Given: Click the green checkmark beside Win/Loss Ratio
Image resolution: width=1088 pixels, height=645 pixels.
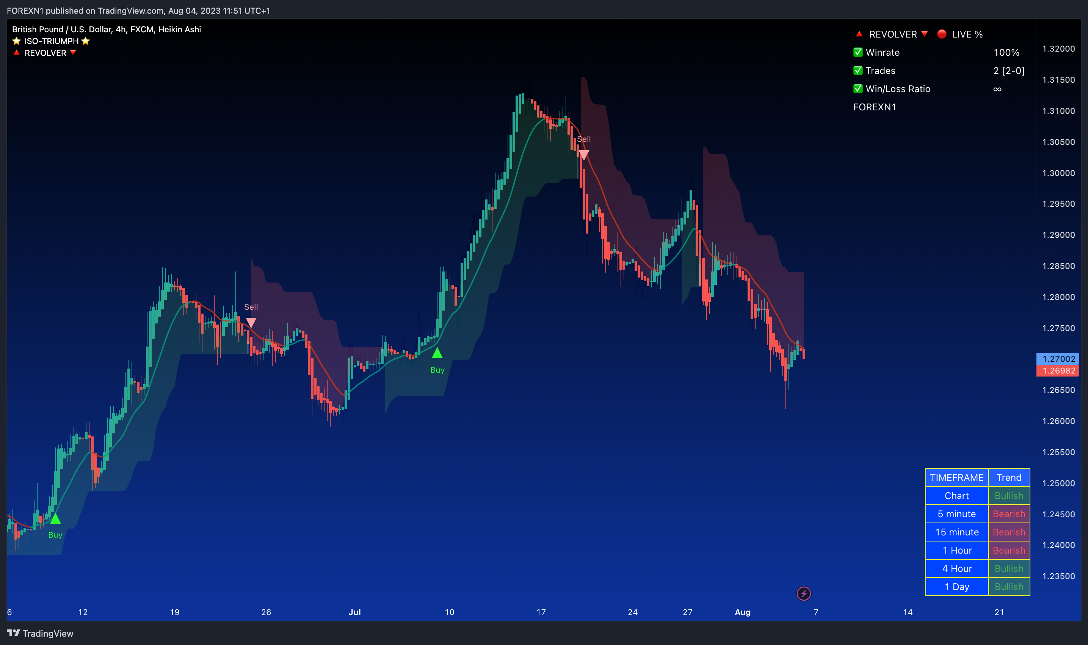Looking at the screenshot, I should 858,89.
